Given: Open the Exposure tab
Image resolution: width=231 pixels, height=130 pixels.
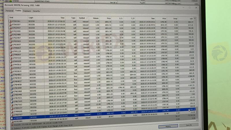Looking at the screenshot, I should coord(27,11).
